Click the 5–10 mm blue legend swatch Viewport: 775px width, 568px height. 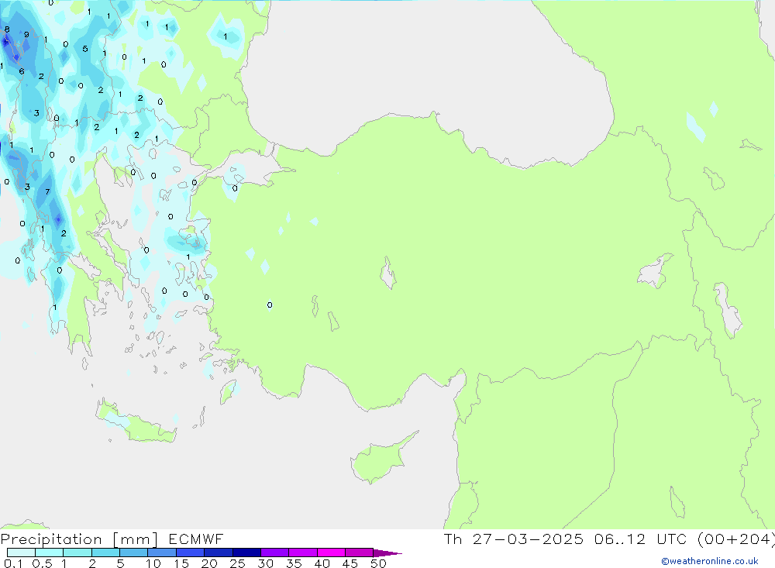tap(133, 553)
